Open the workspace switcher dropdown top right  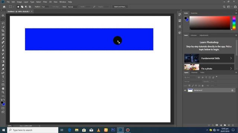(229, 7)
